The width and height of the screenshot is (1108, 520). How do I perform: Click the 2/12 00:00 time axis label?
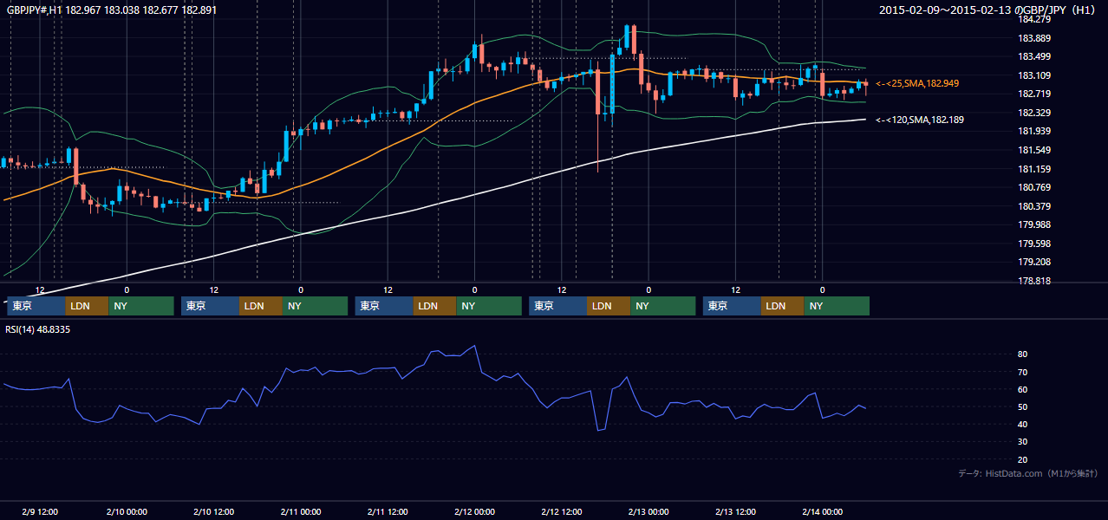point(474,511)
